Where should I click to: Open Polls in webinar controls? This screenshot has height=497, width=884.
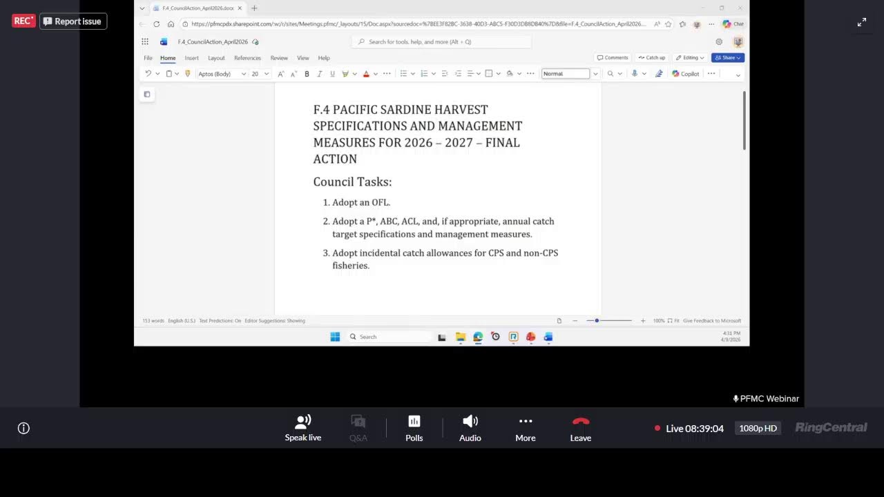point(414,428)
